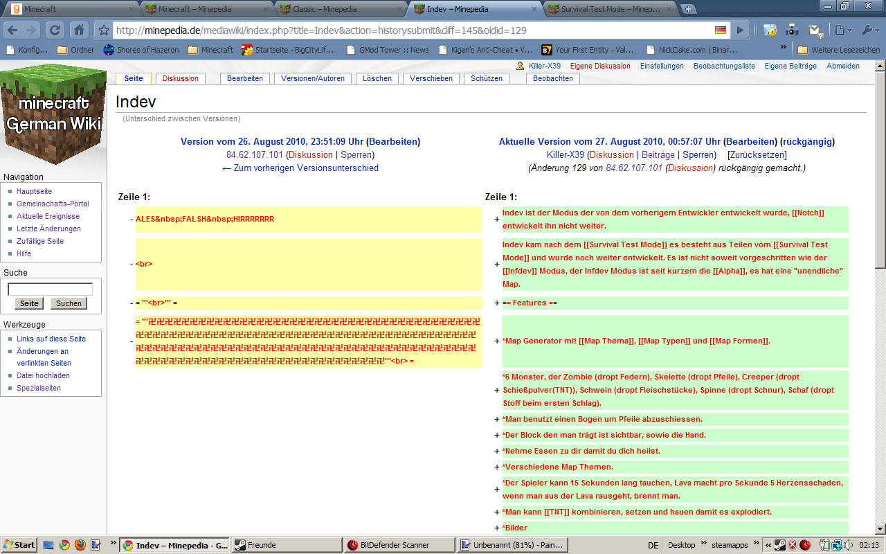The width and height of the screenshot is (886, 554).
Task: Launch Firefox from quick launch bar
Action: coord(80,545)
